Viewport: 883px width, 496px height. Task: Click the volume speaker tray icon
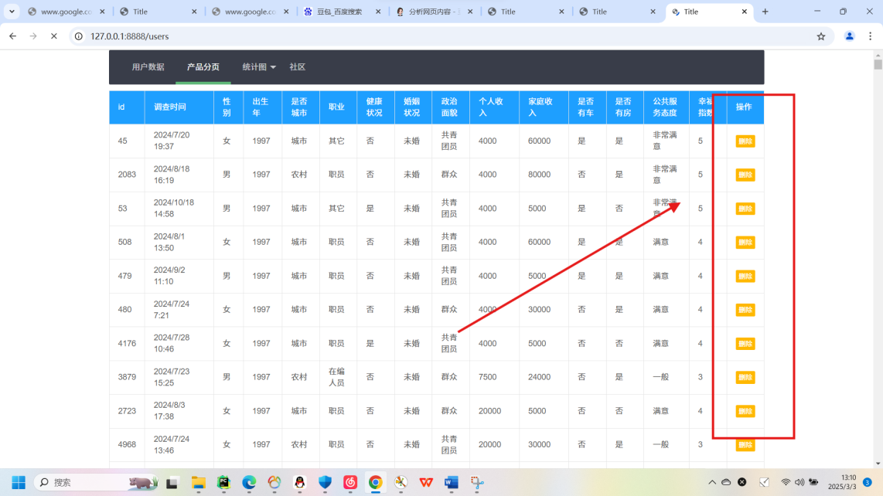tap(799, 483)
